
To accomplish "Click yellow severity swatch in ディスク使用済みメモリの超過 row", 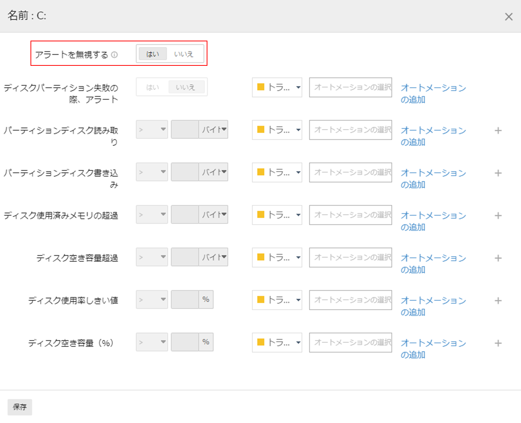I will pos(260,215).
